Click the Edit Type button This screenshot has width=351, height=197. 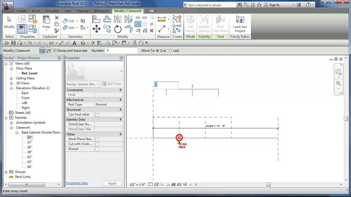(x=111, y=84)
